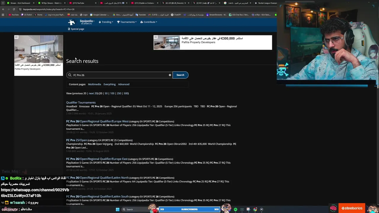Open the Contribute dropdown menu
Image resolution: width=379 pixels, height=213 pixels.
(149, 22)
